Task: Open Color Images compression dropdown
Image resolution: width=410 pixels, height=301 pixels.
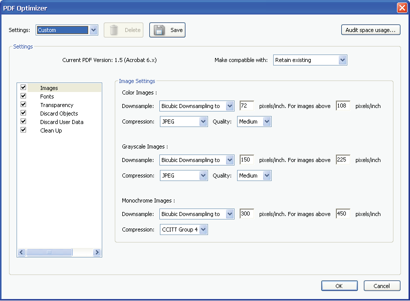Action: [203, 121]
